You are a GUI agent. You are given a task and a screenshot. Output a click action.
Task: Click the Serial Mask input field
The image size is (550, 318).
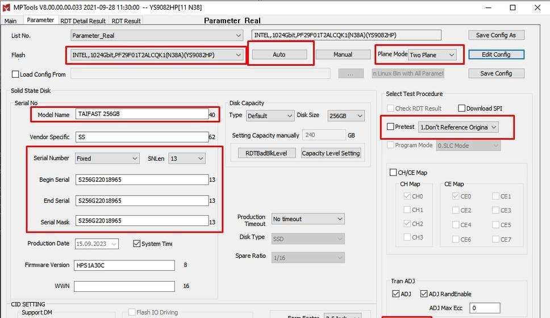point(142,220)
